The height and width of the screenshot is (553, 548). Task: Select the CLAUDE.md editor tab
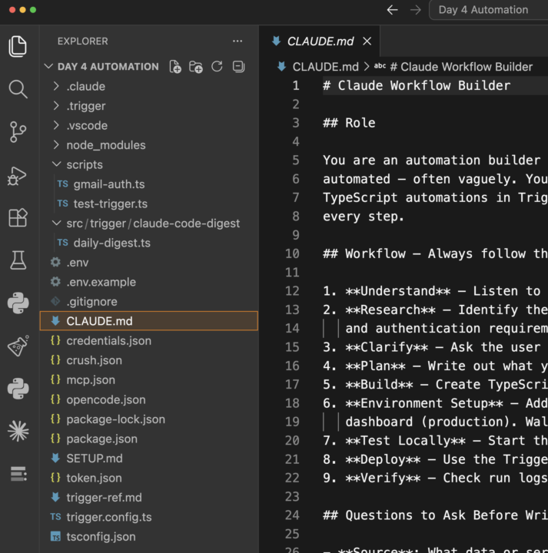coord(320,41)
